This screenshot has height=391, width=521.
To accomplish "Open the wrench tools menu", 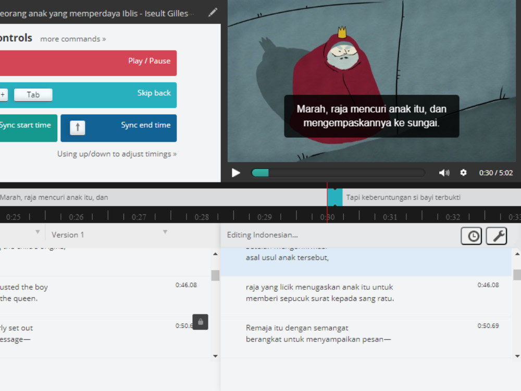I will tap(497, 236).
